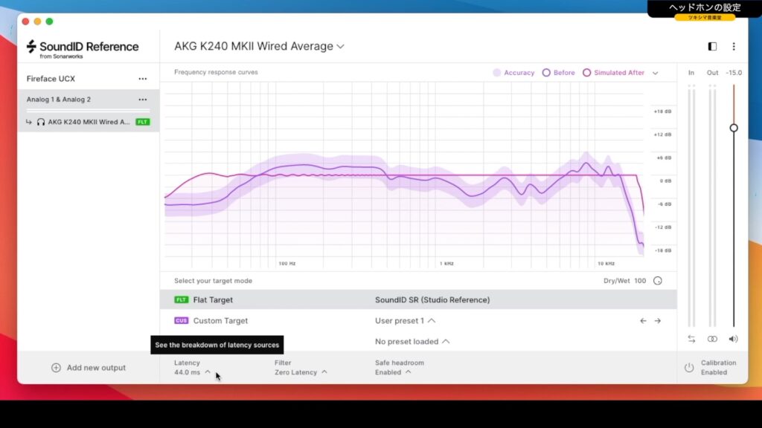Click the FLT icon beside Flat Target
Screen dimensions: 762x428
(x=182, y=300)
